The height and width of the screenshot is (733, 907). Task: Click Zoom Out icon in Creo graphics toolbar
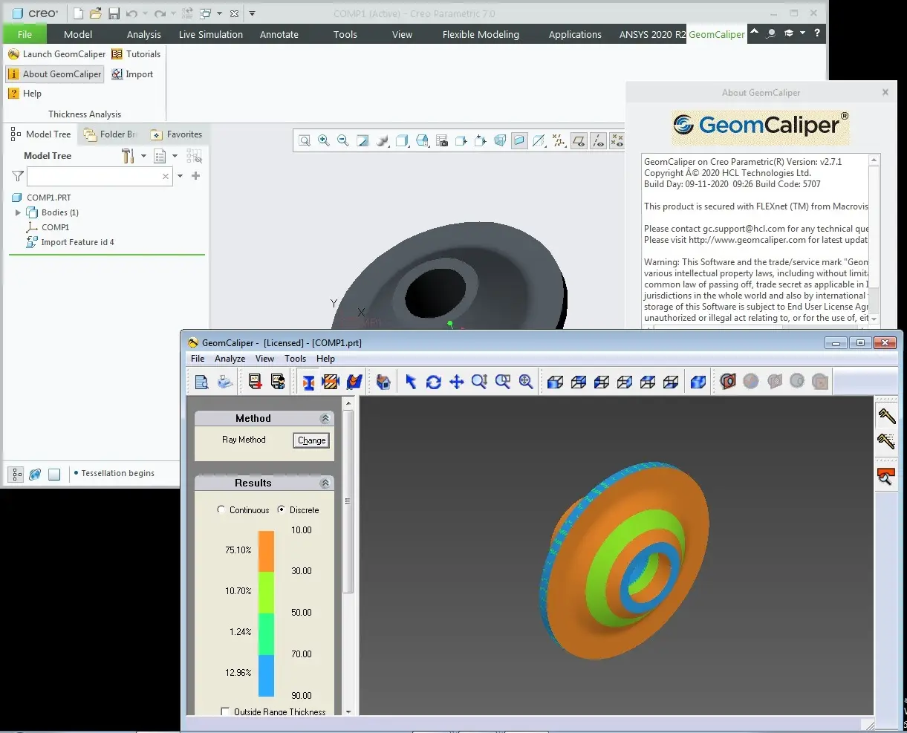coord(343,140)
